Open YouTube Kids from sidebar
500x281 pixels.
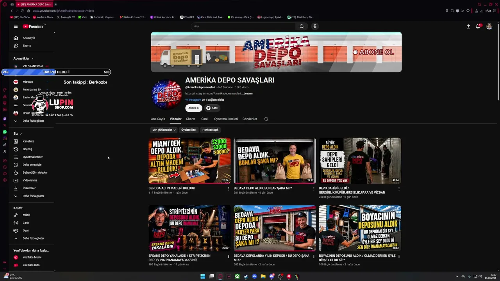pyautogui.click(x=31, y=265)
